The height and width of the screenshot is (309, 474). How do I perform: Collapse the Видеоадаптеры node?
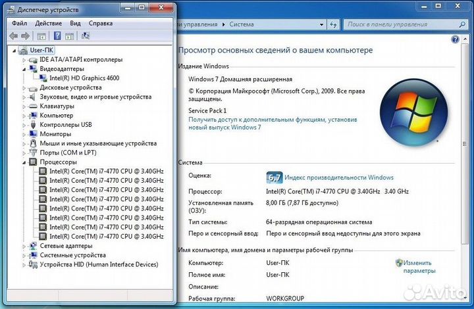[x=24, y=69]
